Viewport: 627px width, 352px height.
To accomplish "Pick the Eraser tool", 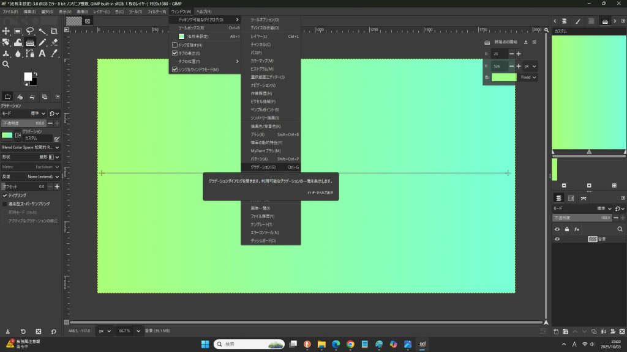I will tap(54, 42).
